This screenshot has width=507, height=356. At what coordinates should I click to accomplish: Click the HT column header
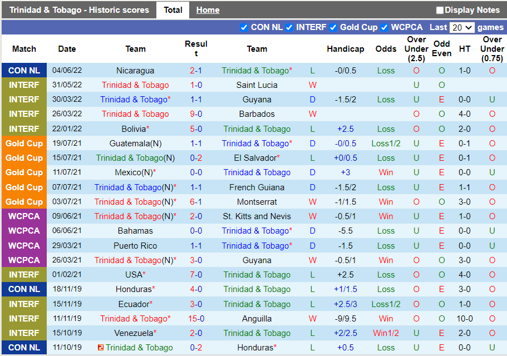pyautogui.click(x=465, y=49)
